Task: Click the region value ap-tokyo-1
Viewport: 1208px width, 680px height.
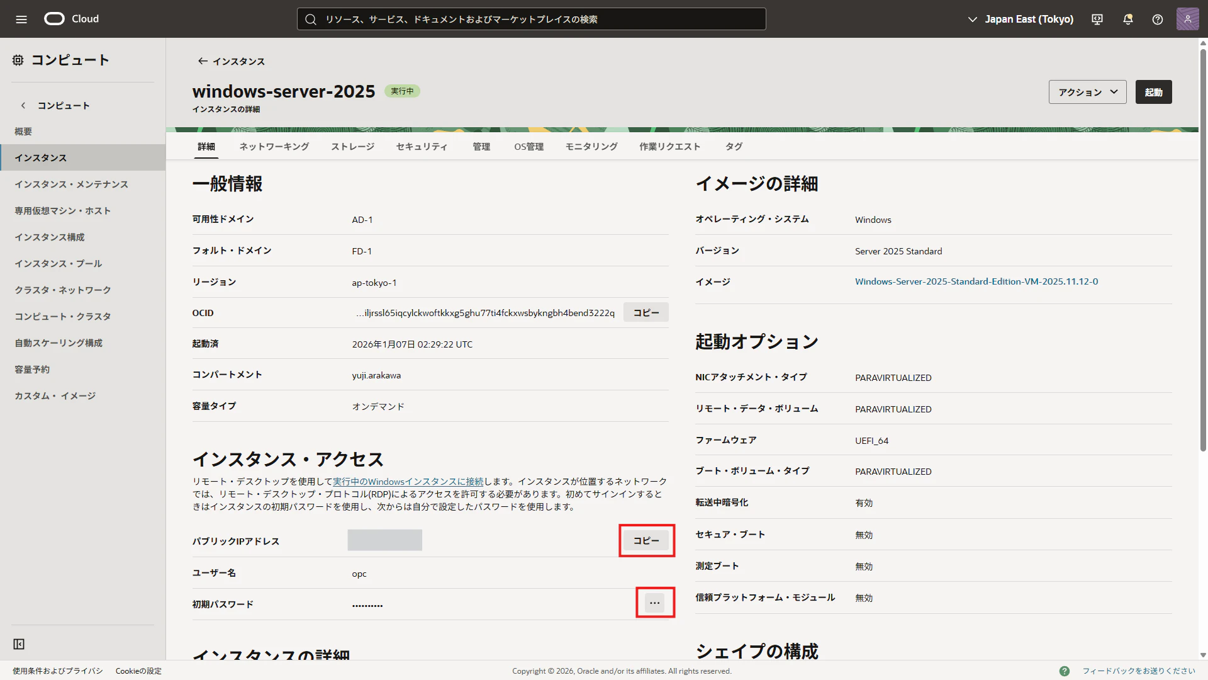Action: (x=374, y=283)
